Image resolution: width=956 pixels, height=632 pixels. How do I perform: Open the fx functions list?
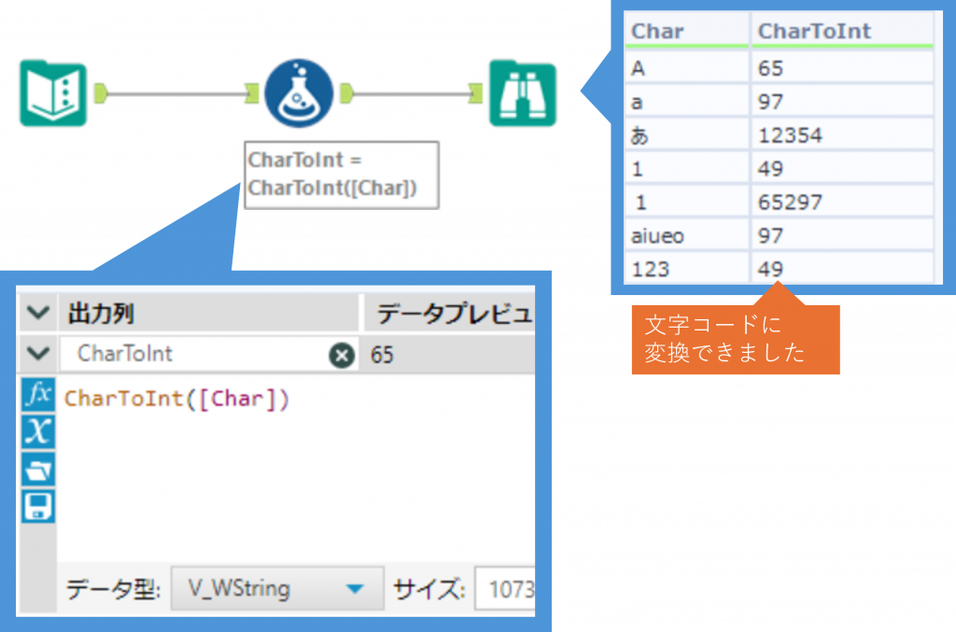coord(38,395)
